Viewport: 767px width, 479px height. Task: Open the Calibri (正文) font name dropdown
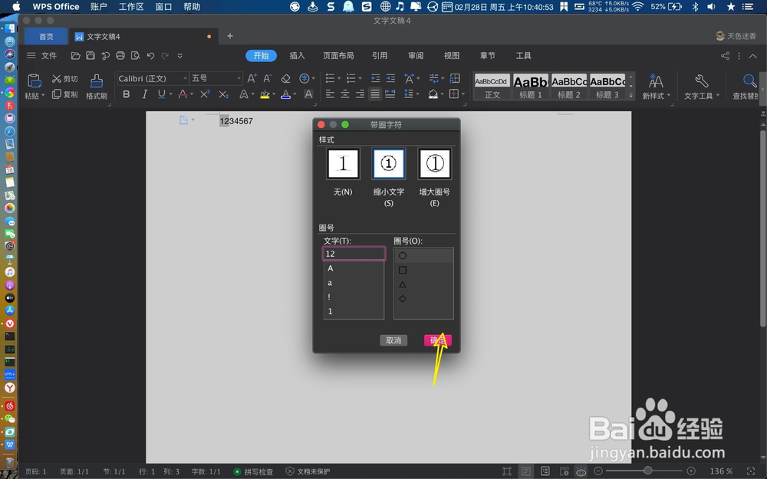[x=185, y=79]
